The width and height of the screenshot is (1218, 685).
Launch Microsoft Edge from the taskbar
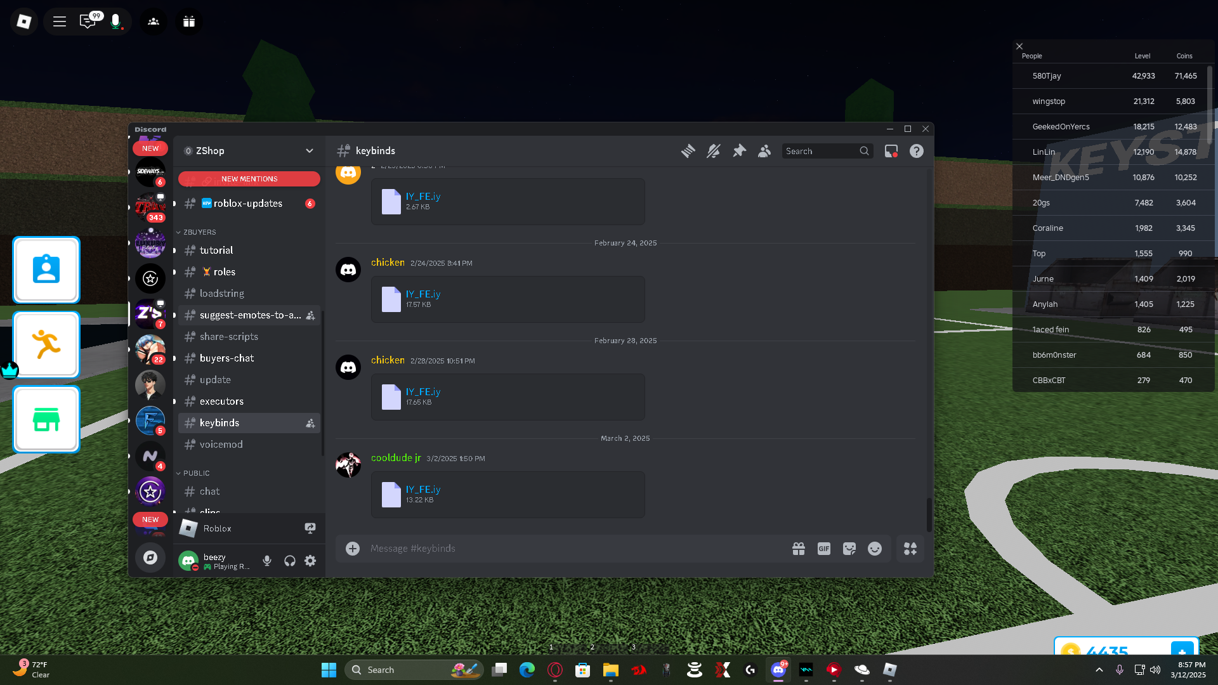[527, 670]
